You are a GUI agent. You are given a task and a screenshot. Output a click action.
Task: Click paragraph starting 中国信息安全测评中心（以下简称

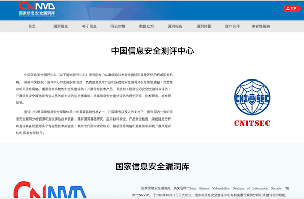coord(94,89)
